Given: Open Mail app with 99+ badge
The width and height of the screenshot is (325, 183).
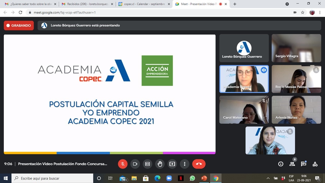Looking at the screenshot, I should 123,178.
